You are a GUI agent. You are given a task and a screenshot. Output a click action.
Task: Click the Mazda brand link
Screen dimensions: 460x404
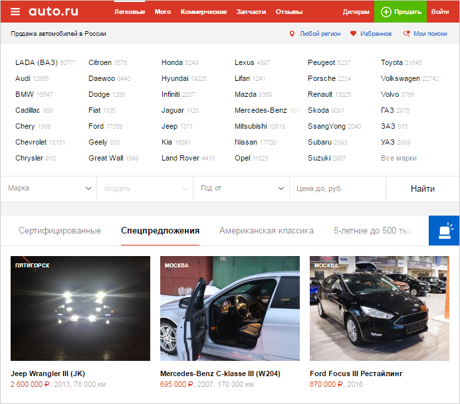(245, 94)
